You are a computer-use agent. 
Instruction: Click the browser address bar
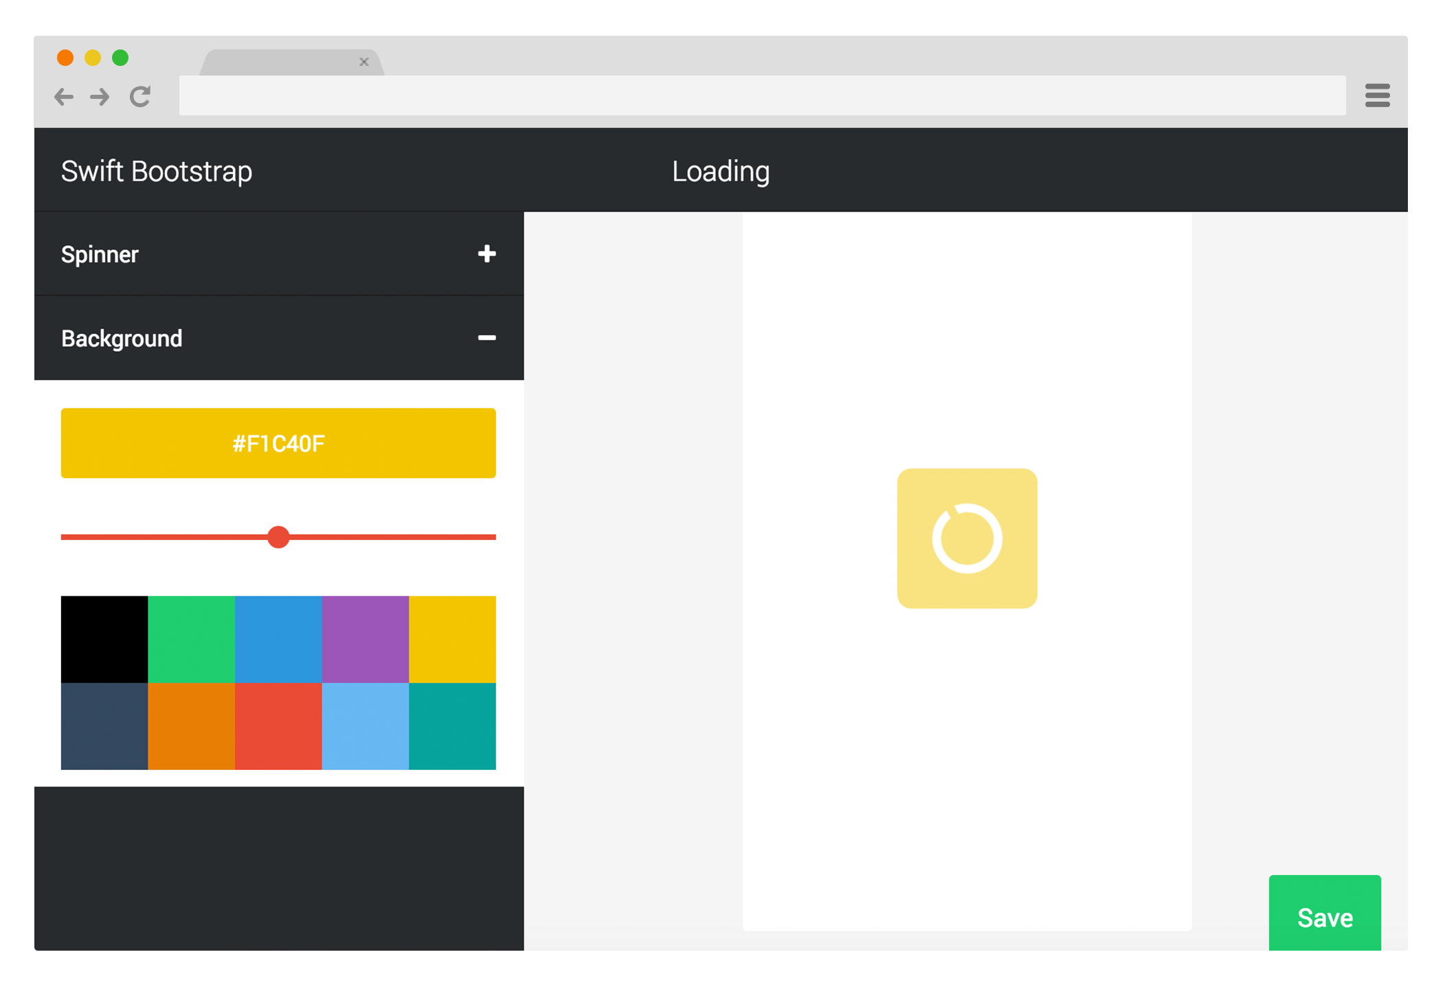tap(761, 95)
